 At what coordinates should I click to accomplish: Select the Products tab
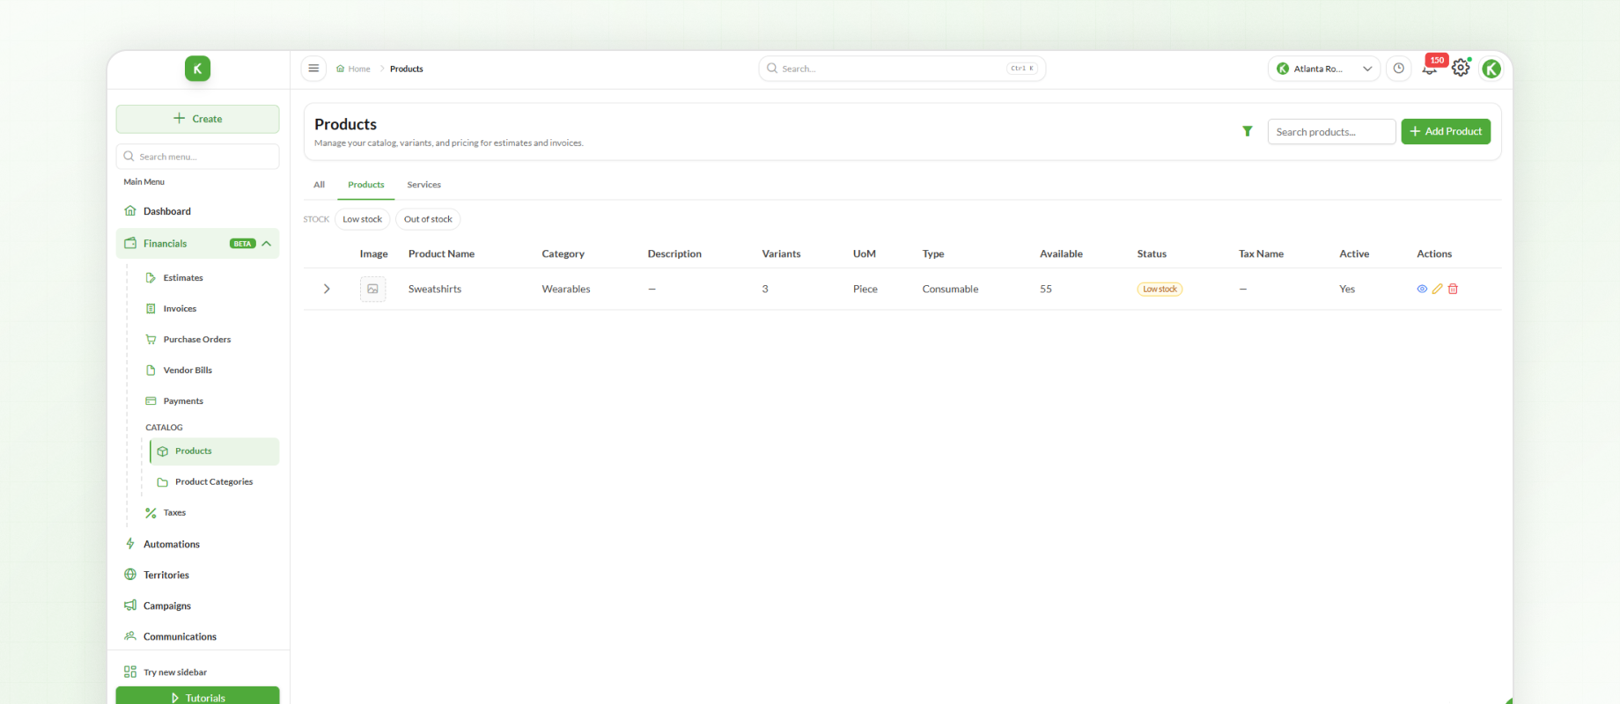tap(366, 185)
